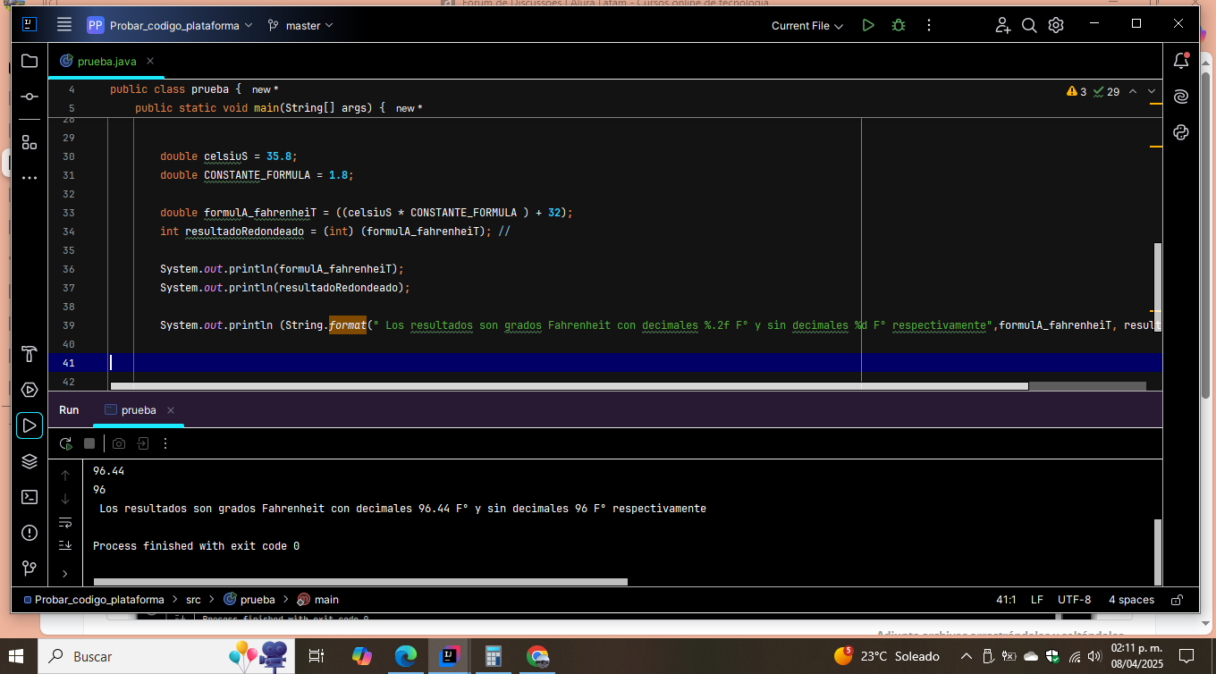Toggle the read-only lock in status bar

point(1177,600)
